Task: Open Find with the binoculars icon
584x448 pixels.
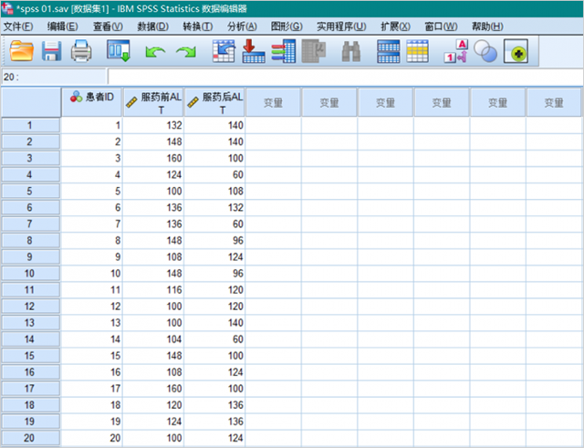Action: click(x=350, y=51)
